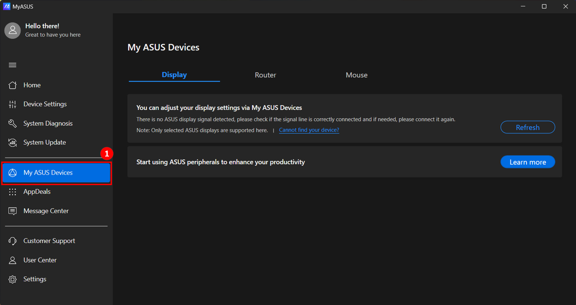The height and width of the screenshot is (305, 576).
Task: Switch to the Display tab
Action: (174, 75)
